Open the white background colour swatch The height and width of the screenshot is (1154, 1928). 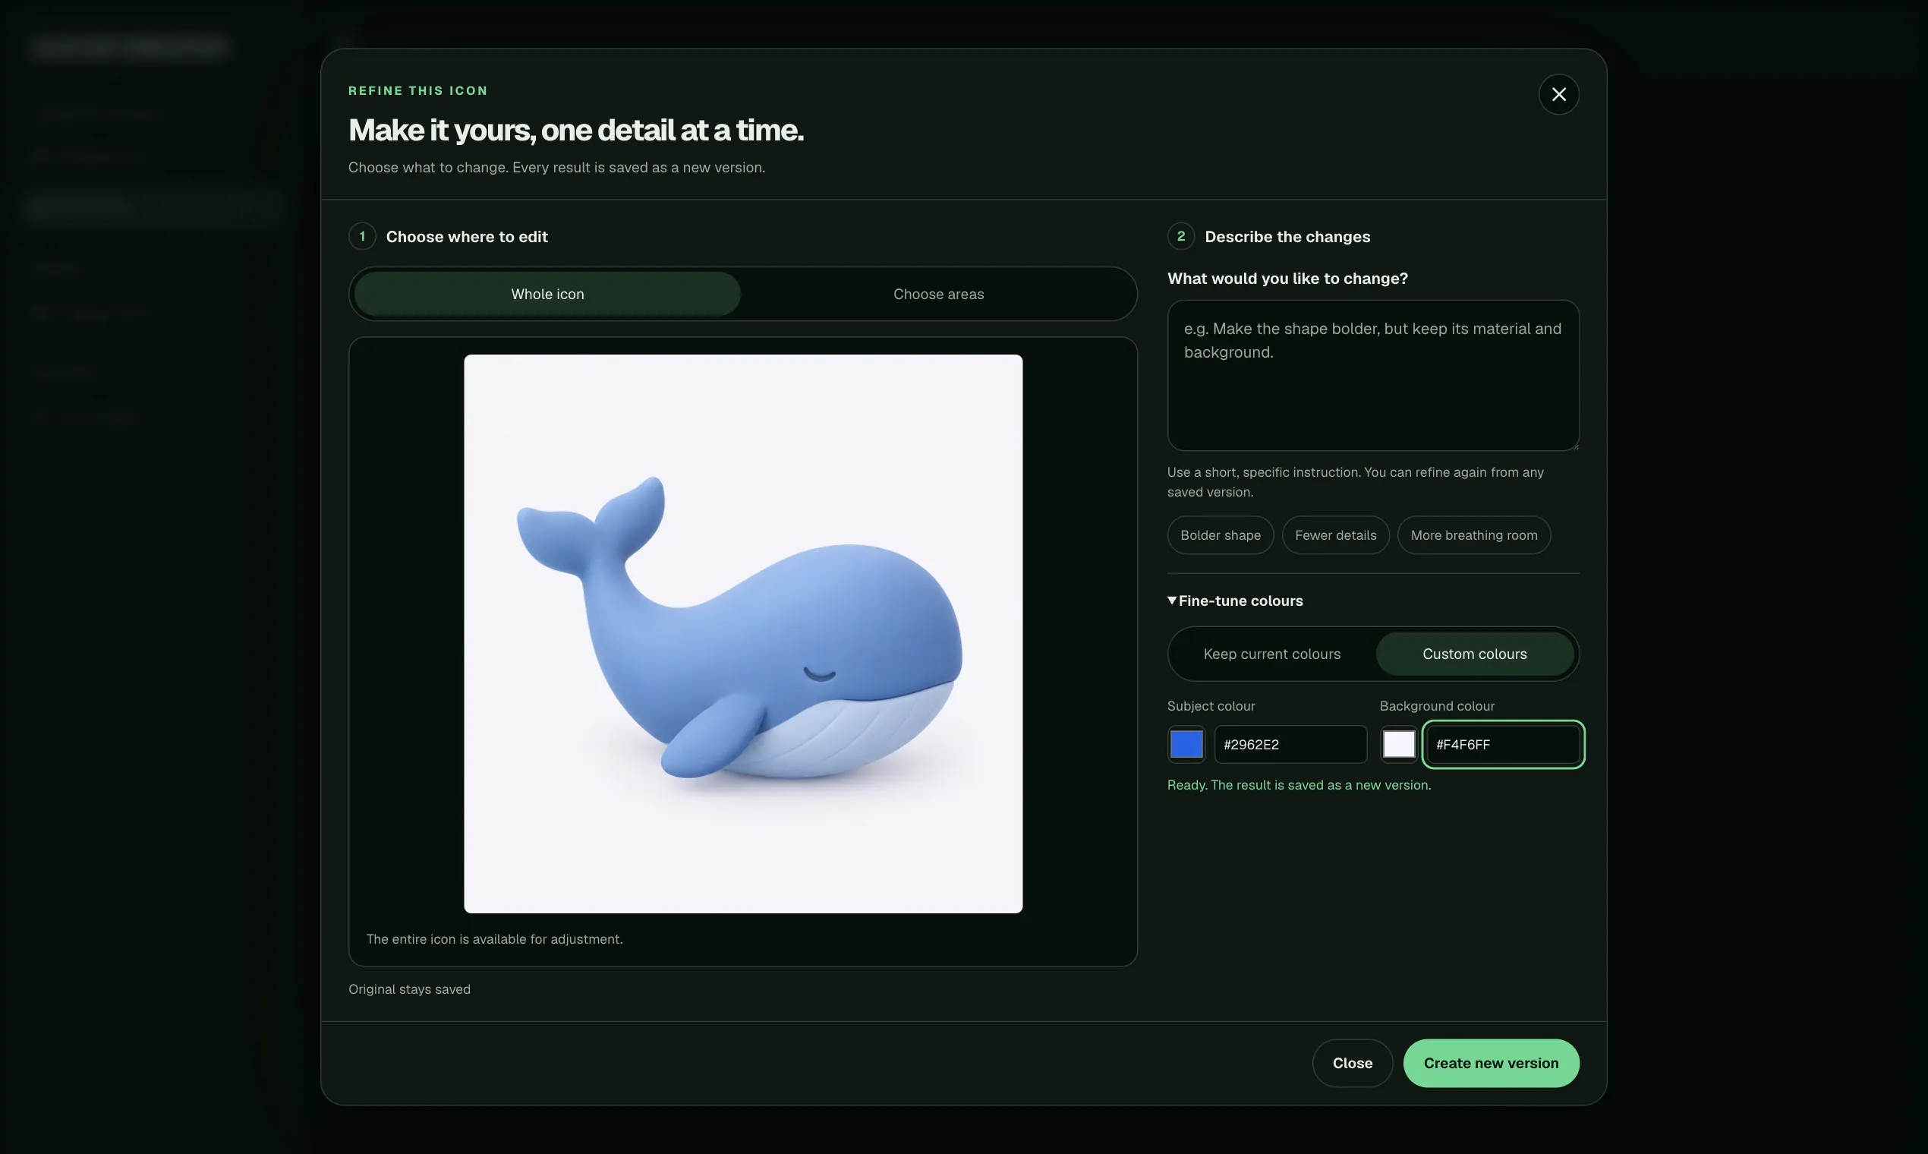[1399, 744]
